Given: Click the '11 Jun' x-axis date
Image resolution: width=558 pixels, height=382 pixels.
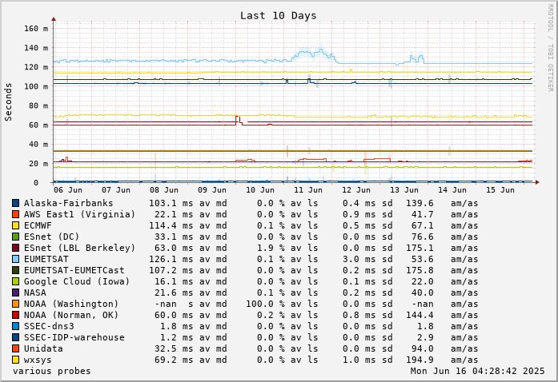Looking at the screenshot, I should [x=308, y=190].
